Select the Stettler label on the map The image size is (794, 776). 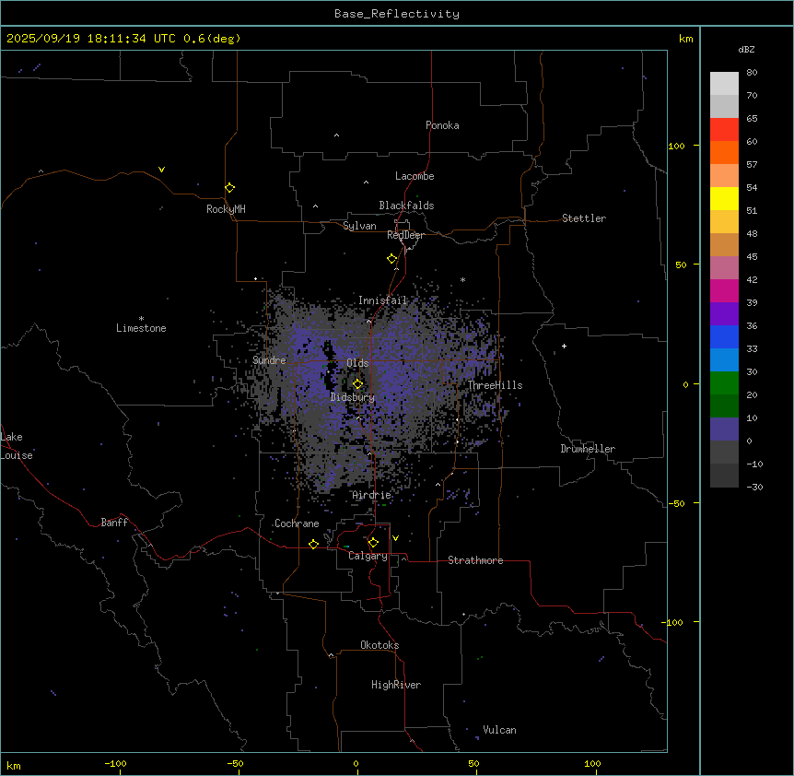[x=584, y=218]
